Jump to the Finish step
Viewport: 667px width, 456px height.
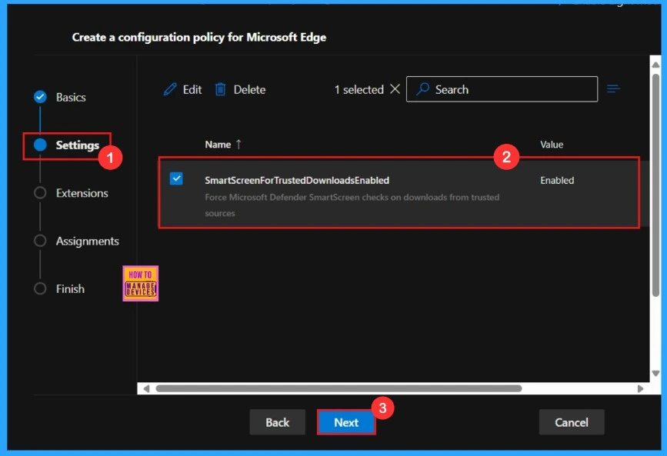pos(70,289)
